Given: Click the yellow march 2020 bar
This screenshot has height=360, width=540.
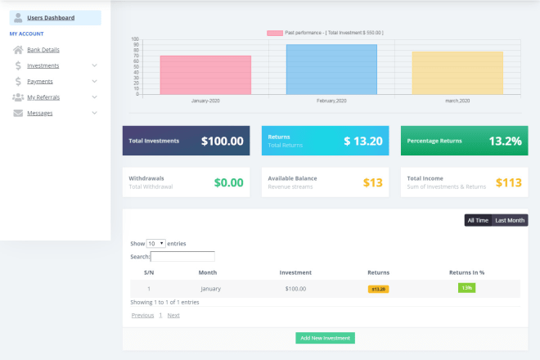Looking at the screenshot, I should [457, 73].
